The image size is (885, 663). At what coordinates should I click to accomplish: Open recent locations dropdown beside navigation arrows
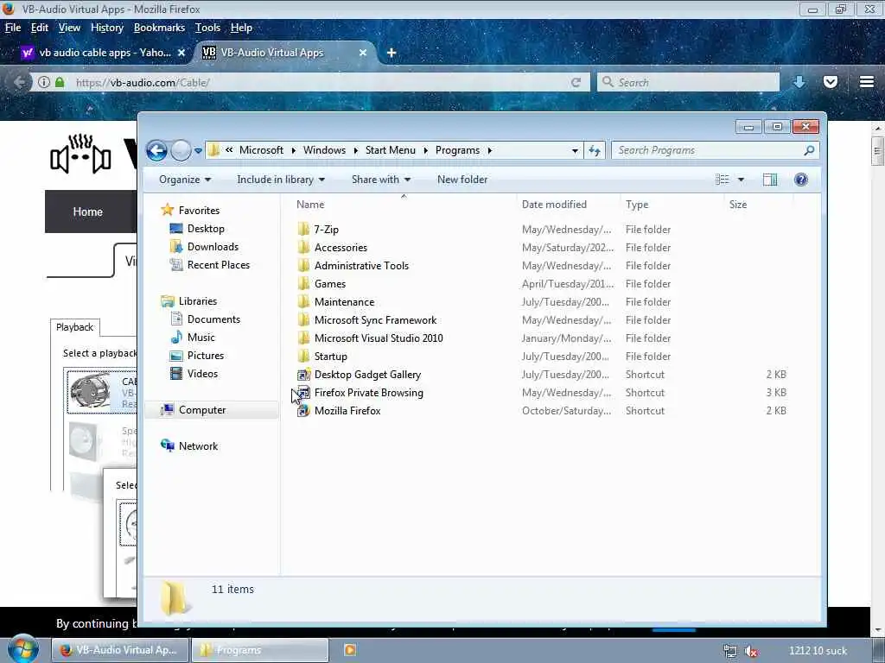pos(198,151)
